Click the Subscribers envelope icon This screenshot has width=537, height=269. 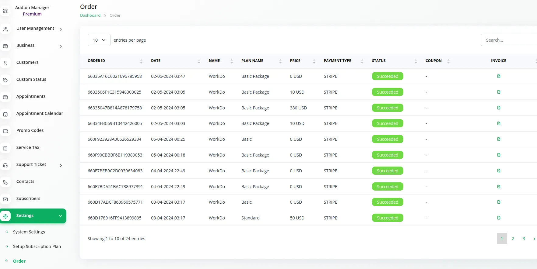coord(5,199)
